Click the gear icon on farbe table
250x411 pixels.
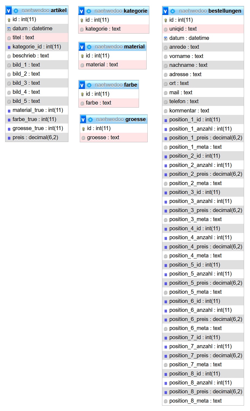tap(89, 85)
